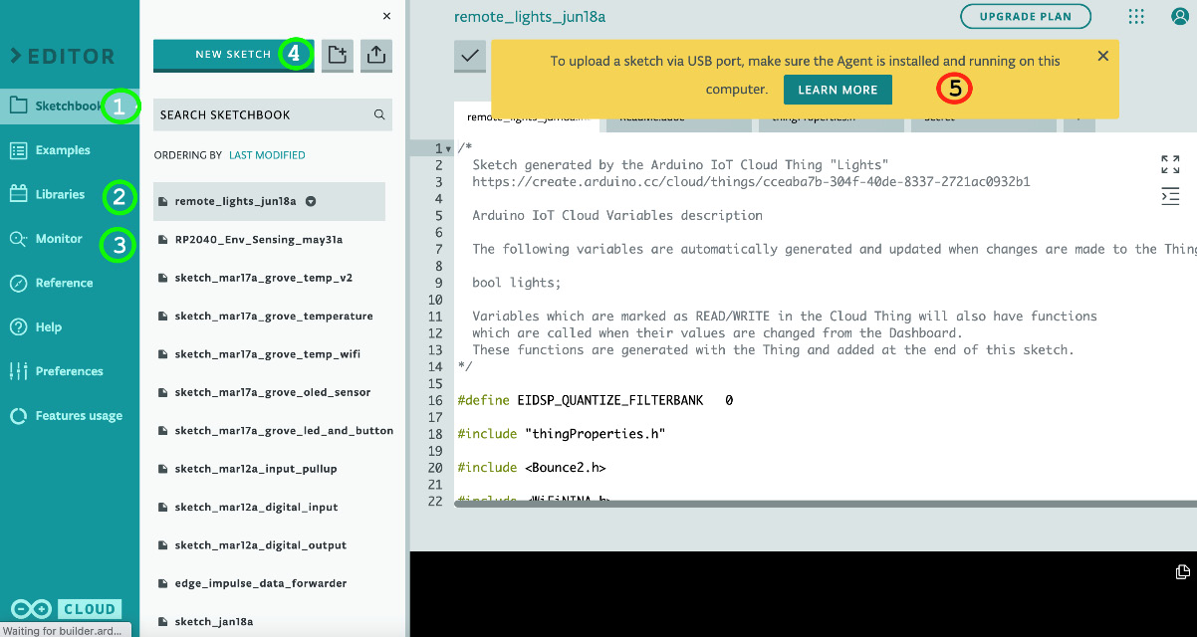
Task: Click file icon beside RP2040_Env_Sensing_may31a
Action: [x=163, y=240]
